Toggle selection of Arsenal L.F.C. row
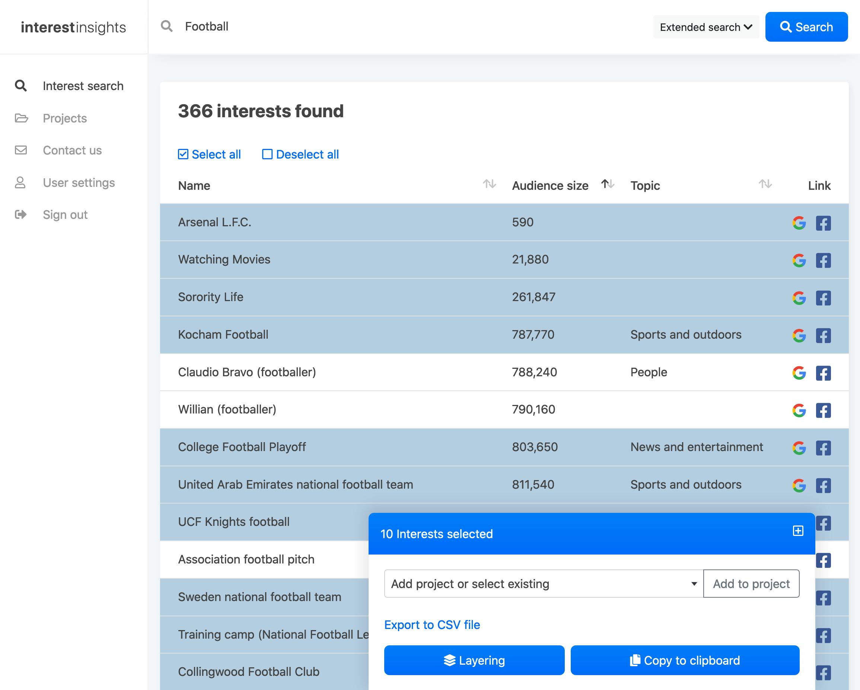Viewport: 860px width, 690px height. click(504, 222)
